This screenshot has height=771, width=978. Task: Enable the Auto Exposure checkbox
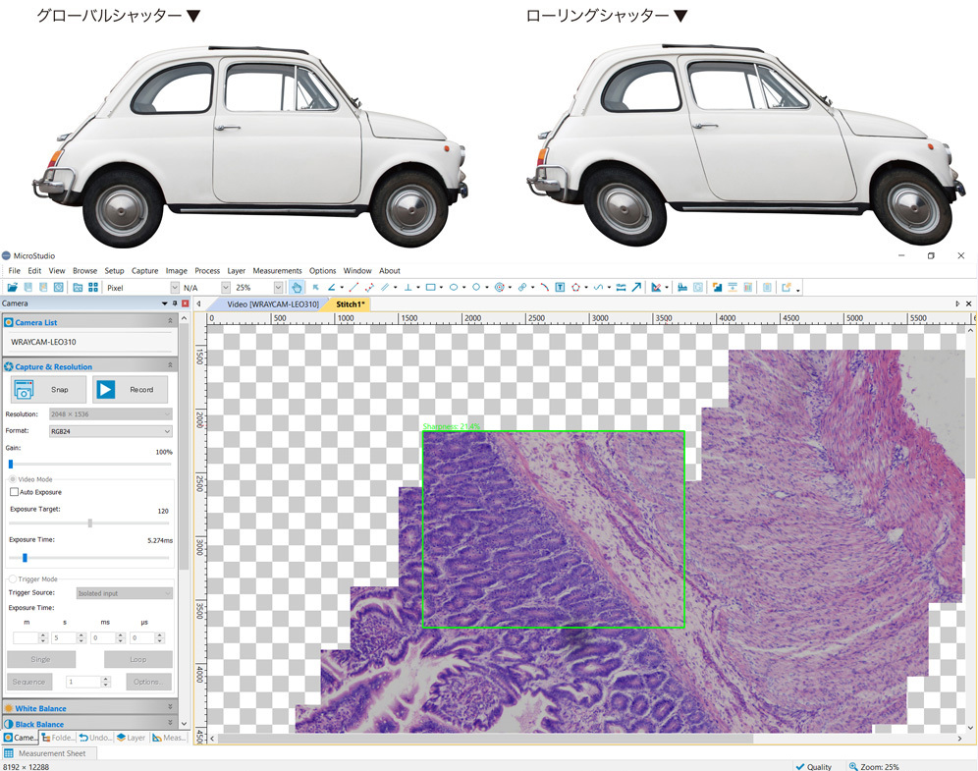point(15,492)
